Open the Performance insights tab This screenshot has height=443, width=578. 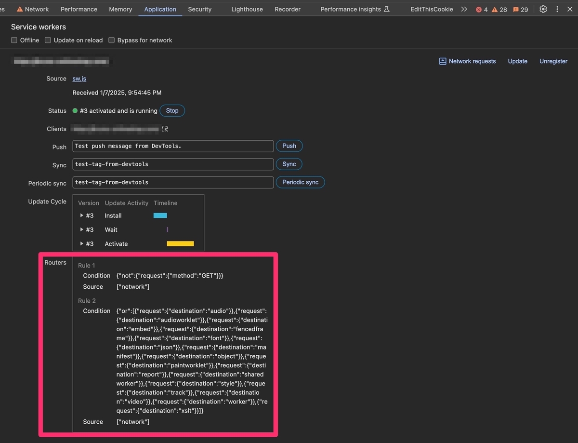click(x=355, y=9)
